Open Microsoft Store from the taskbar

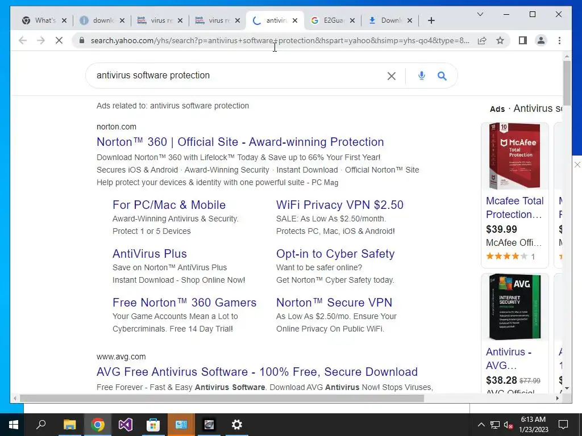(153, 425)
